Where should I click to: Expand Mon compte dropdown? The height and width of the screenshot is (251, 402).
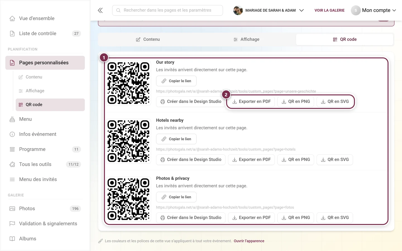tap(374, 10)
